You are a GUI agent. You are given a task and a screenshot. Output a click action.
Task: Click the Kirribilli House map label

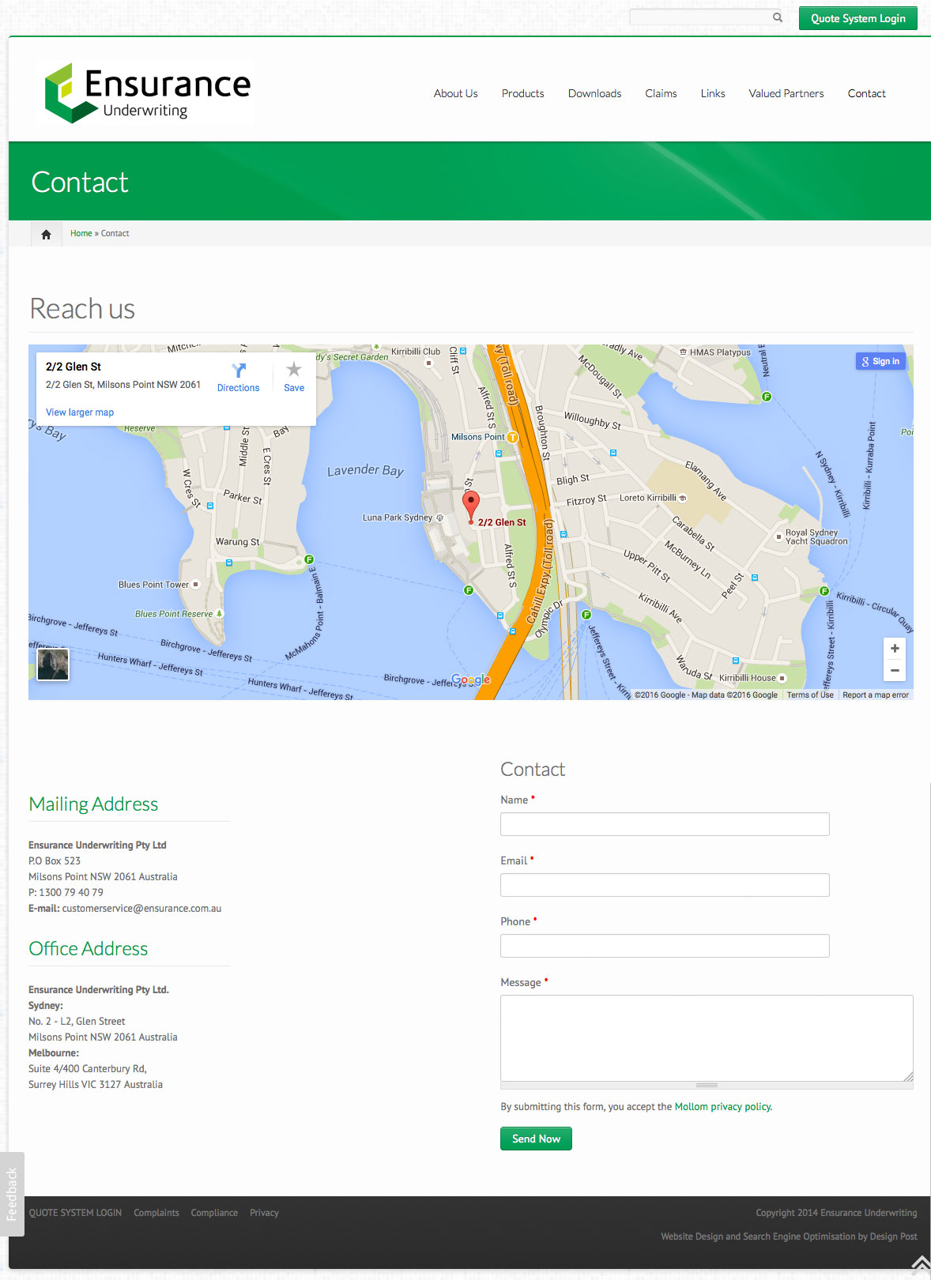pos(748,678)
